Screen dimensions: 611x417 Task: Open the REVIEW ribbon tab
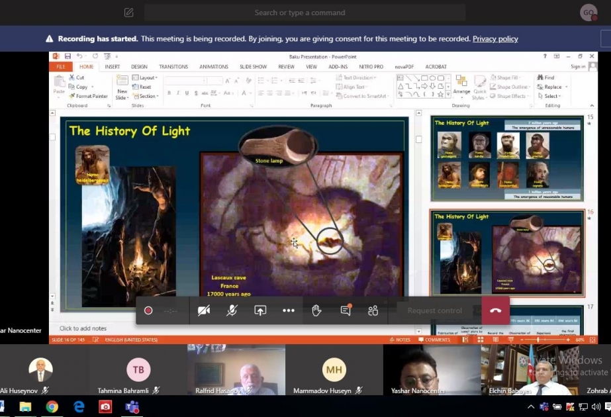[287, 67]
